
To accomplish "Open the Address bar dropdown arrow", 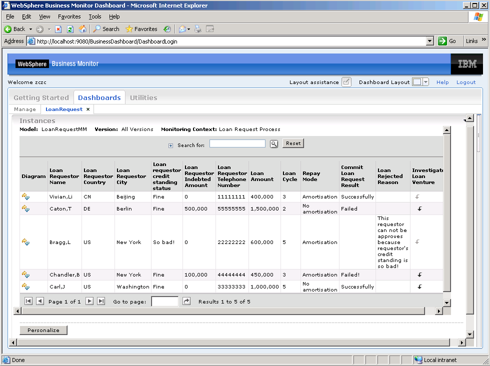I will [x=430, y=41].
